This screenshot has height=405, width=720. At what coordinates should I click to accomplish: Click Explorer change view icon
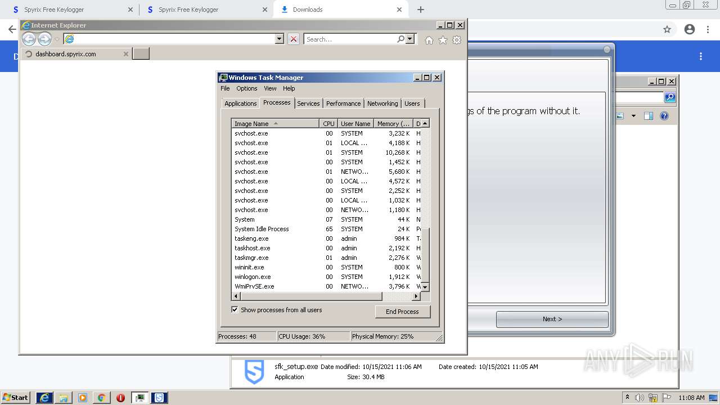(620, 116)
